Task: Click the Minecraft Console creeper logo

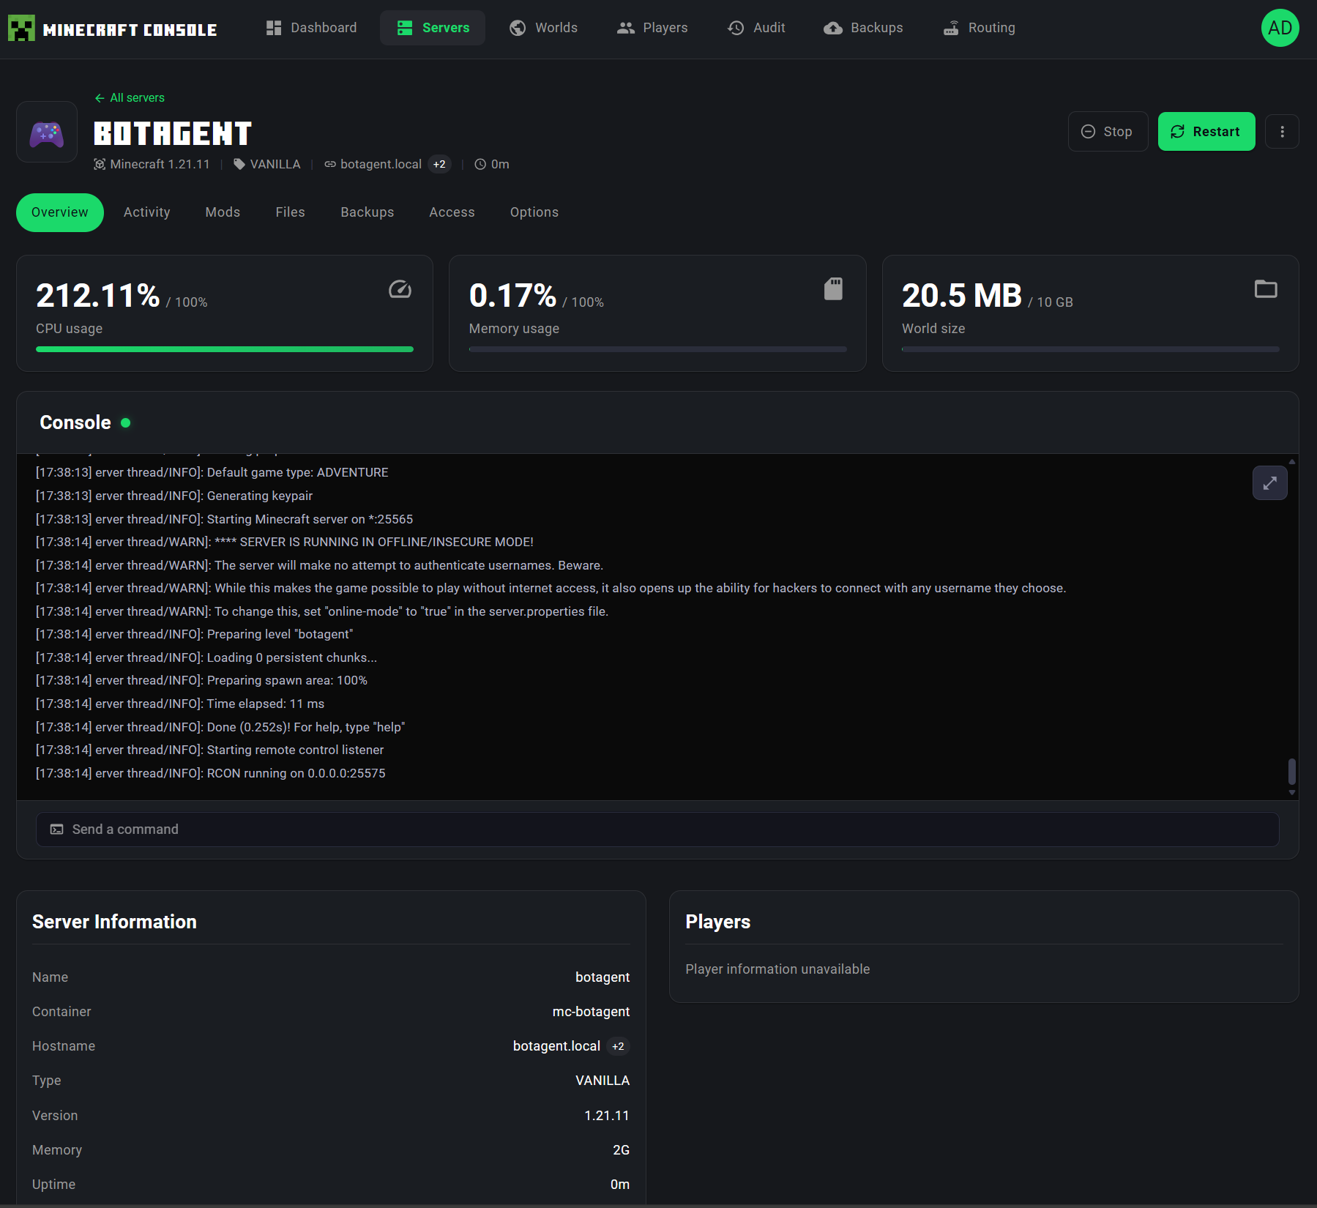Action: click(21, 29)
